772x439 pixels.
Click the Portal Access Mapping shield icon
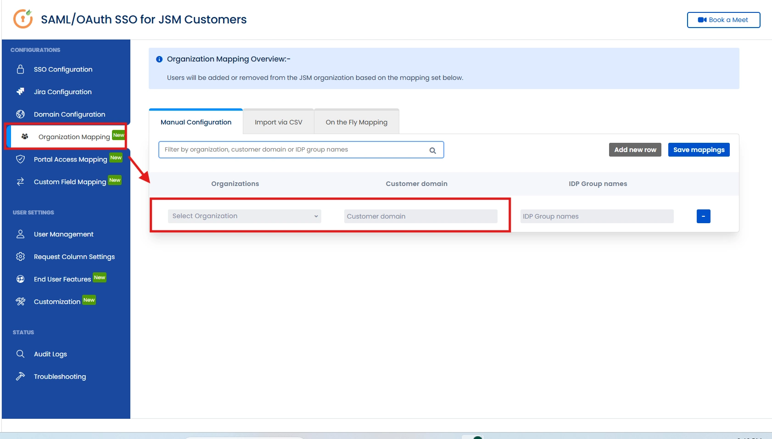[x=20, y=159]
